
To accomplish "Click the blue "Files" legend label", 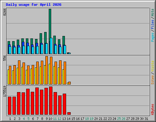I will pos(153,24).
